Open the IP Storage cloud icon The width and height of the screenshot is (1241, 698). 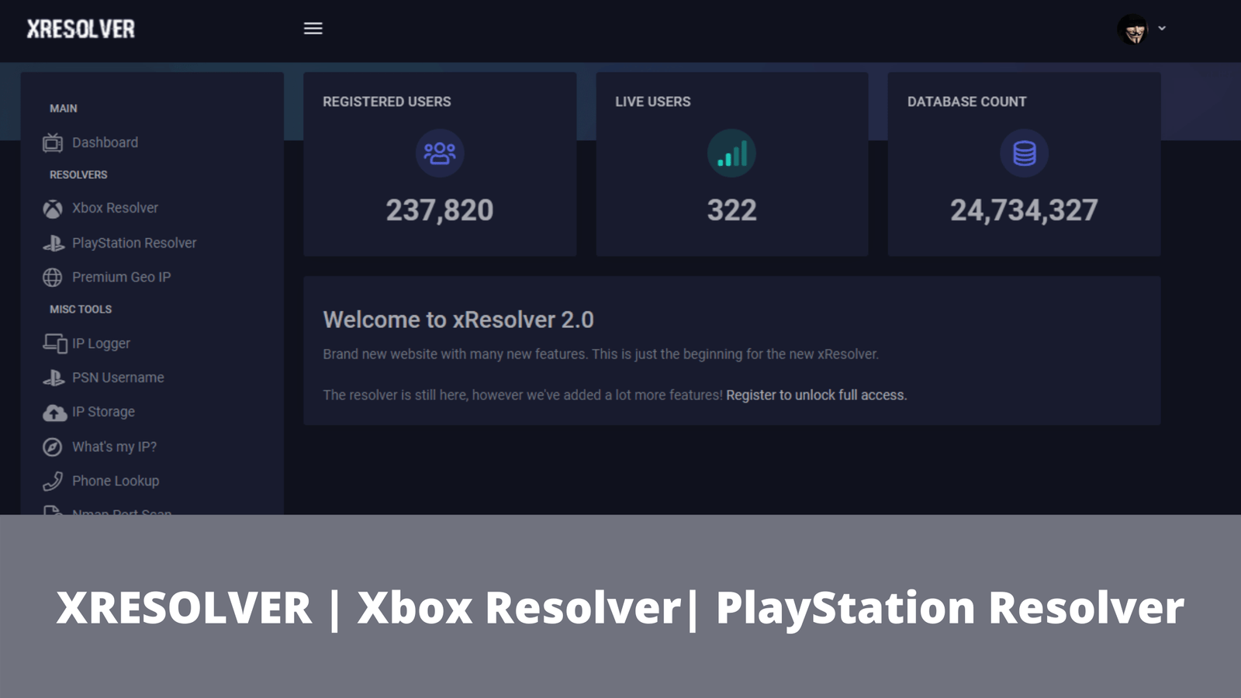click(52, 412)
